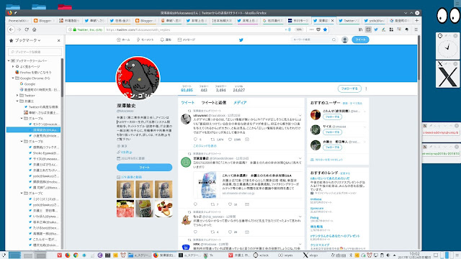Open the page actions three-dots menu

point(311,29)
